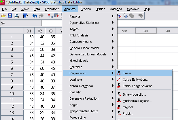The width and height of the screenshot is (178, 120).
Task: Expand the Descriptive Statistics submenu
Action: point(90,23)
